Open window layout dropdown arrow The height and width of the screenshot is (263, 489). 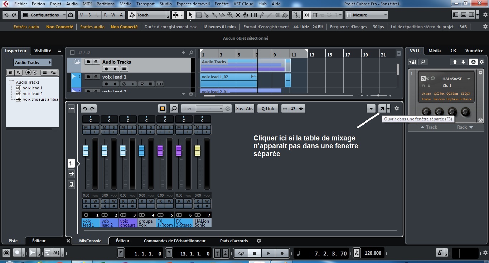[478, 15]
